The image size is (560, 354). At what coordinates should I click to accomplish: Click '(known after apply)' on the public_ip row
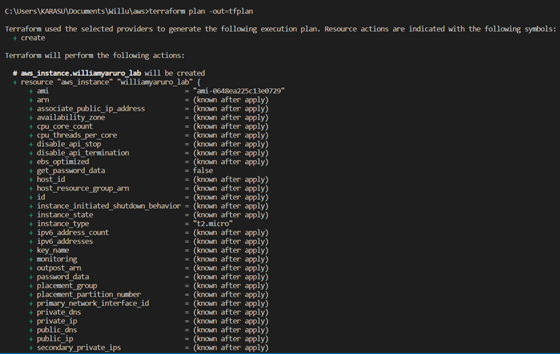(x=231, y=339)
